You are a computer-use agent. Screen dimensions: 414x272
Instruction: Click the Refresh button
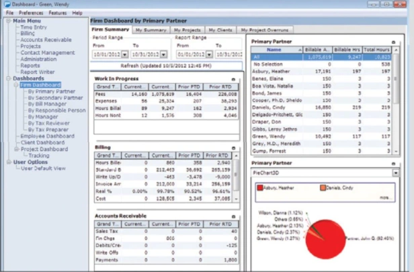[x=166, y=66]
